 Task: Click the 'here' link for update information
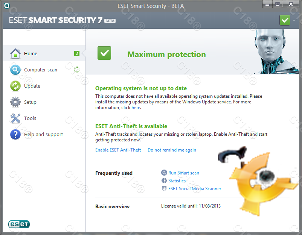click(136, 108)
